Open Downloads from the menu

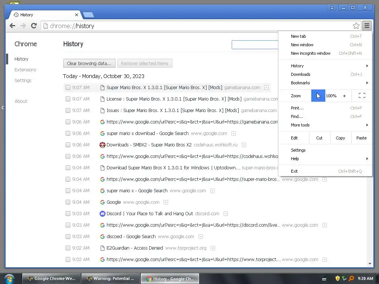pos(325,74)
